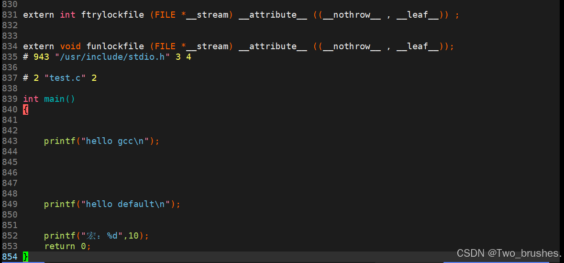Click line number 849 in the gutter

10,204
